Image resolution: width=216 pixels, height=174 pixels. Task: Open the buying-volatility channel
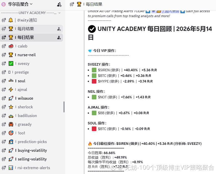31,150
